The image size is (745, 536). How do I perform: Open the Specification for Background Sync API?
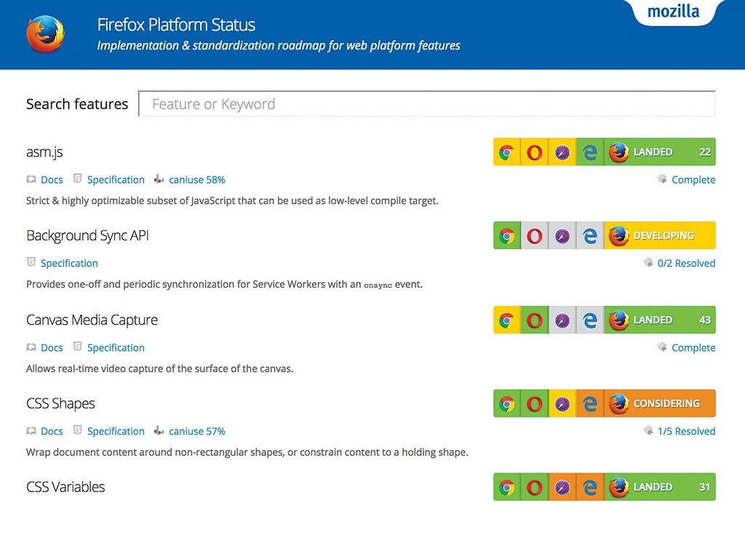coord(69,263)
